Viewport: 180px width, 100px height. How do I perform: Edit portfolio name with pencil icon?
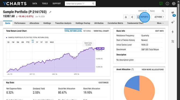point(50,12)
